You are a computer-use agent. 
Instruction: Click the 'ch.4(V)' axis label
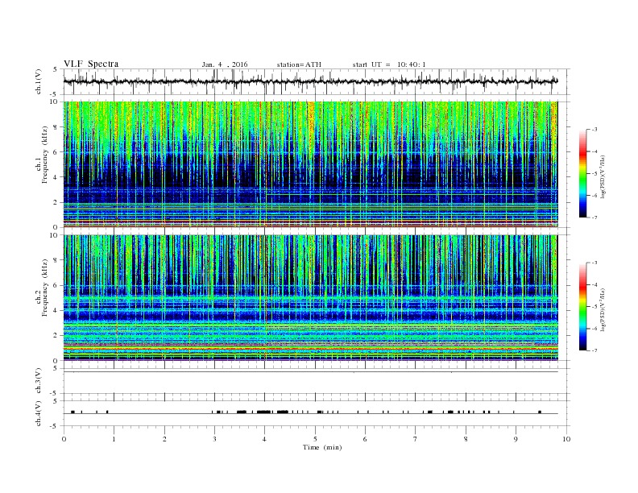point(39,414)
